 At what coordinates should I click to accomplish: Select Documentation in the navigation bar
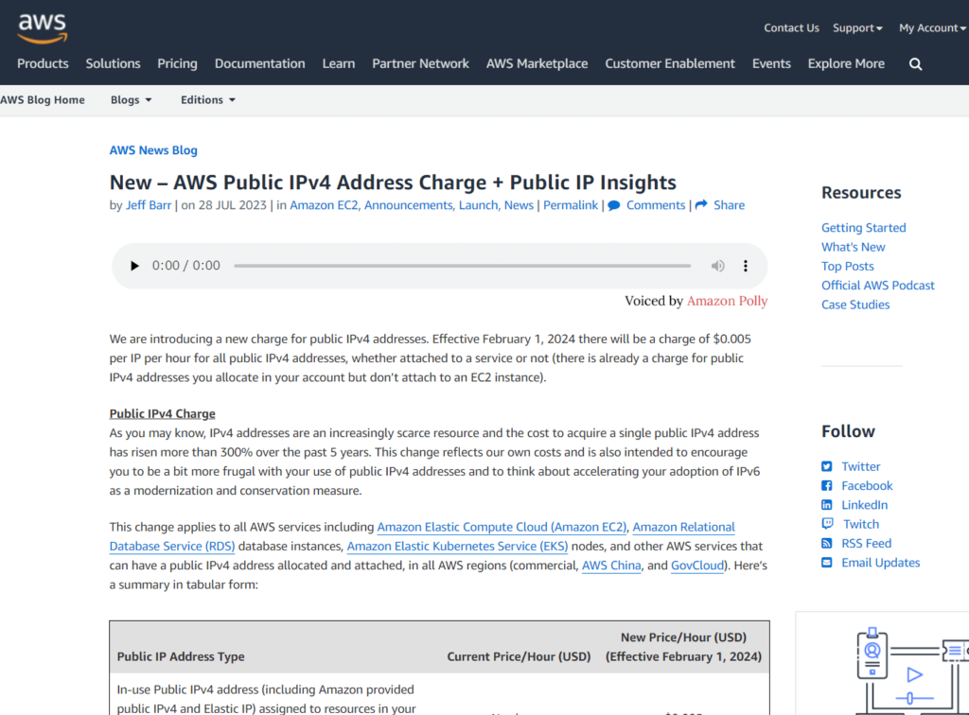(x=259, y=63)
